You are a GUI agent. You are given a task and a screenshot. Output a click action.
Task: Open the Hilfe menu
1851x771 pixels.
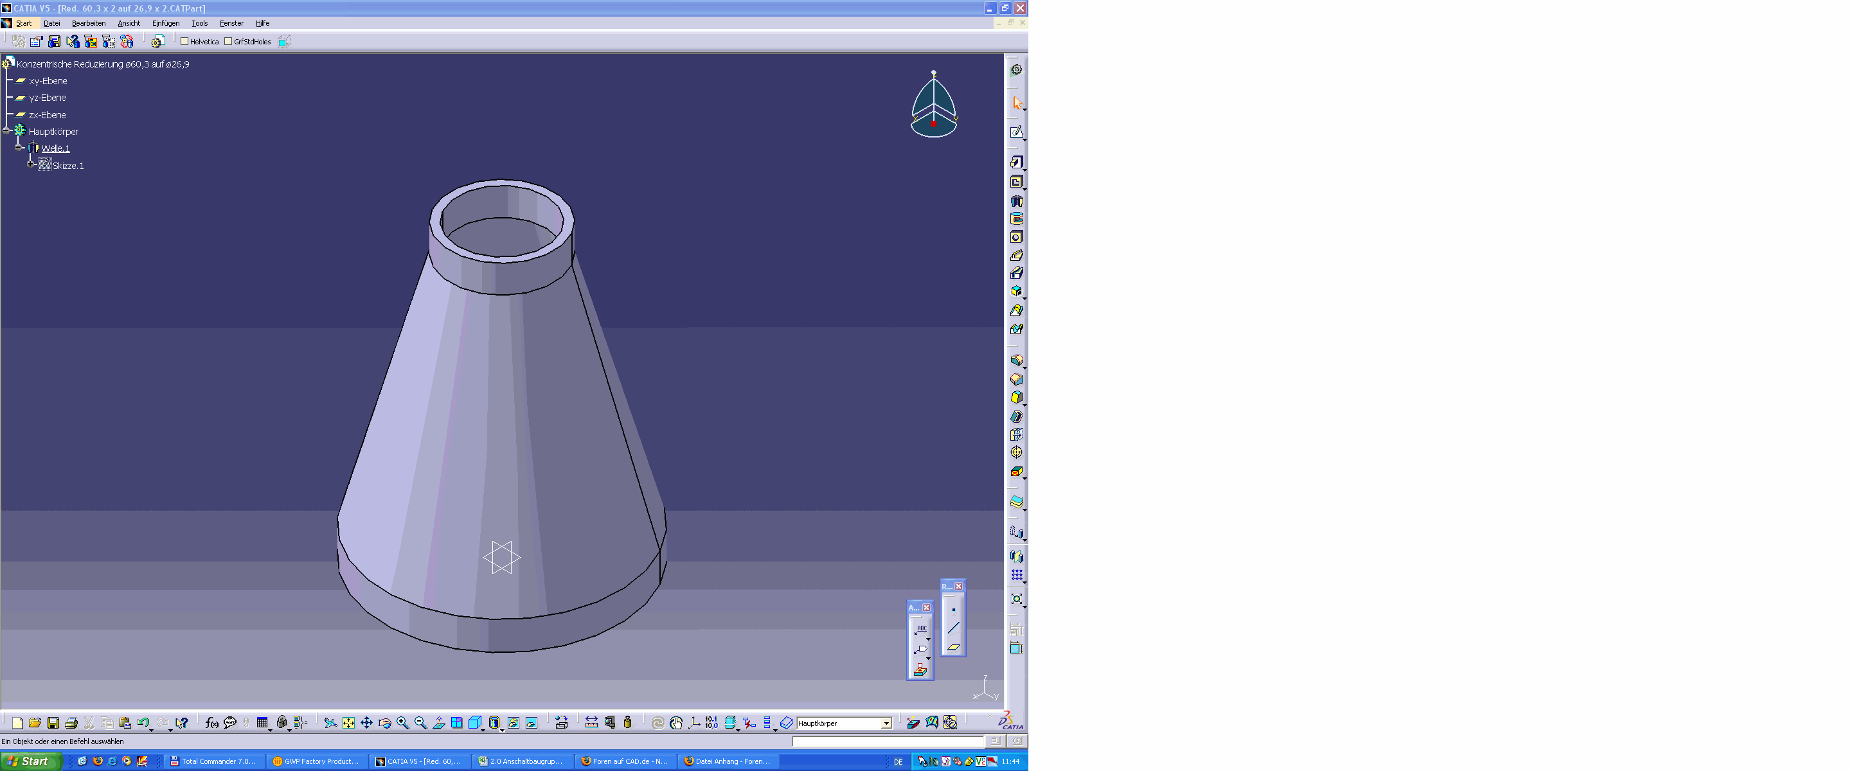pos(262,23)
